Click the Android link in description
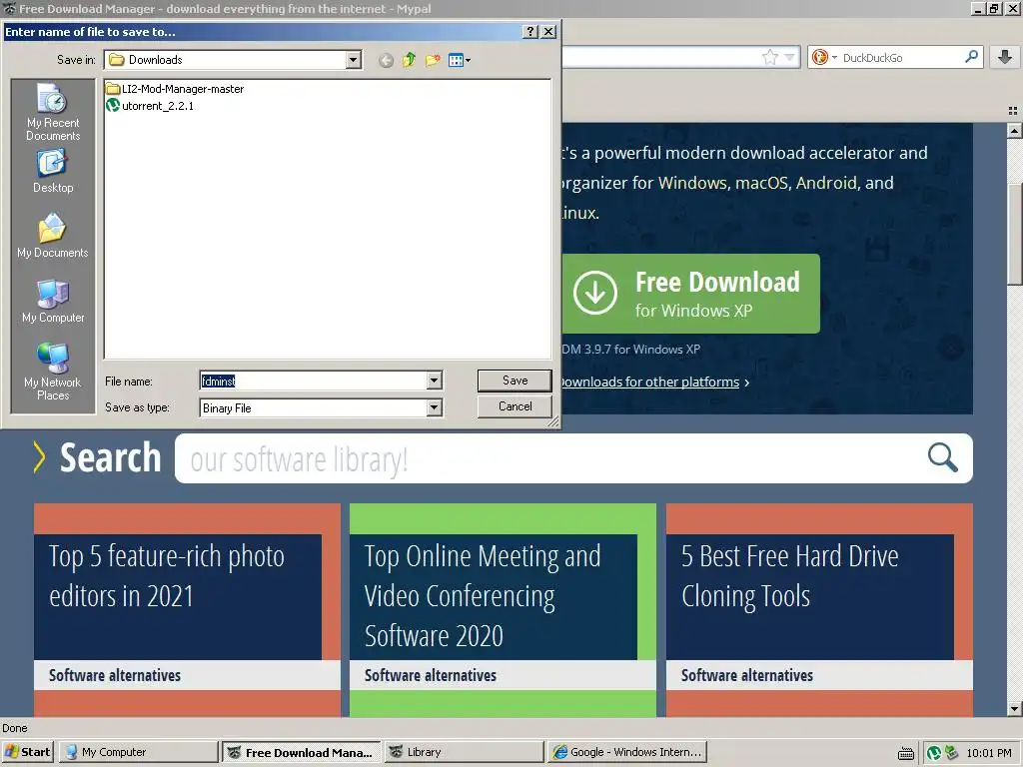 [826, 183]
